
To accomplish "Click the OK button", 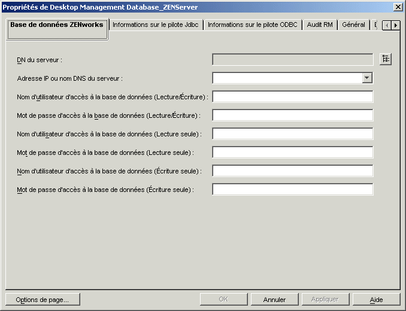I will [224, 300].
